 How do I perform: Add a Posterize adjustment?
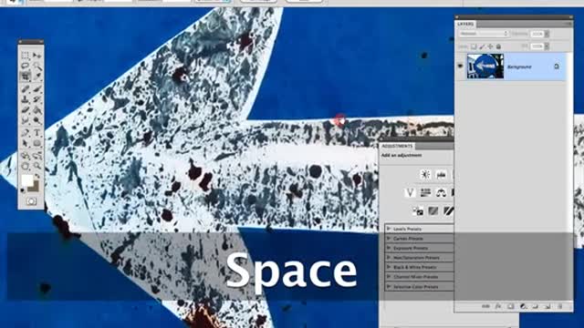433,211
